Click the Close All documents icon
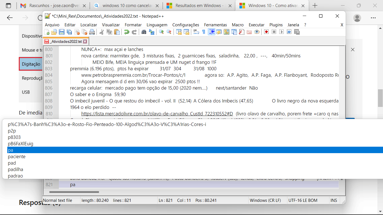Screen dimensions: 383x215 click(84, 32)
